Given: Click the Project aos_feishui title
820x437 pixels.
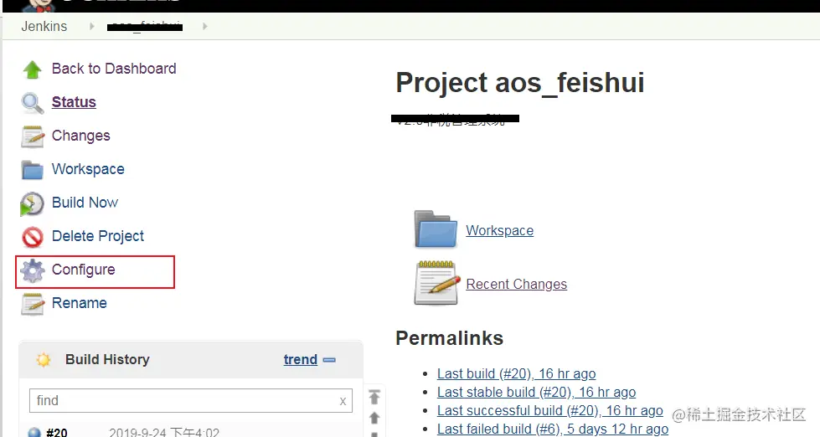Looking at the screenshot, I should [520, 83].
